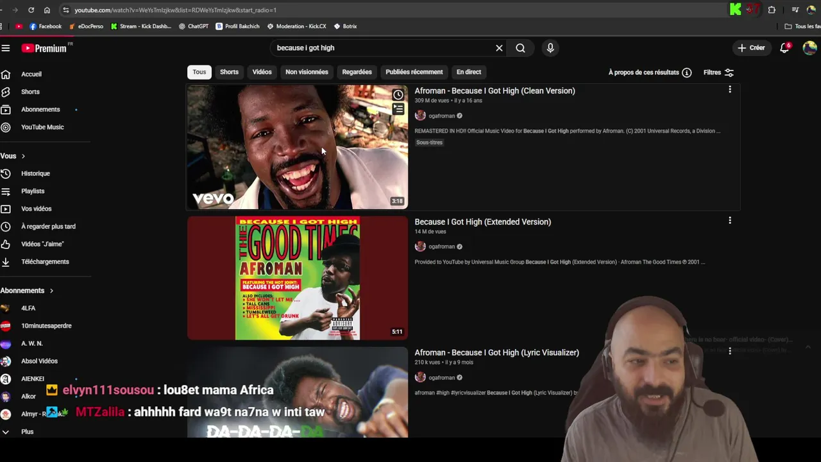Go to Accueil in sidebar

click(x=31, y=74)
